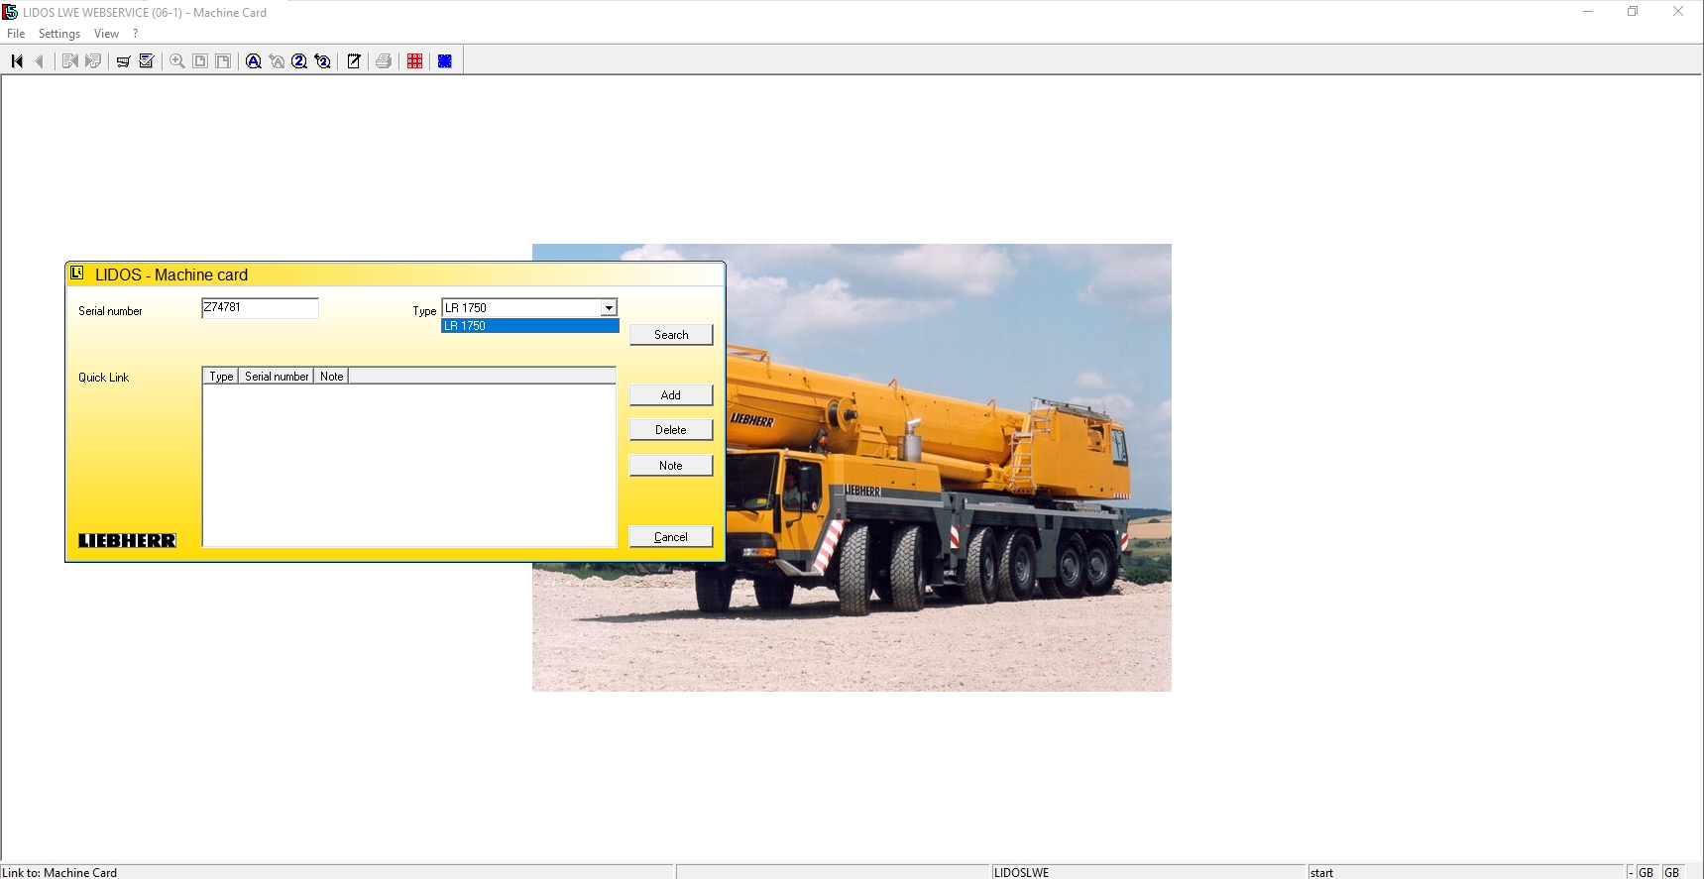
Task: Restore down the LIDOS window
Action: tap(1633, 12)
